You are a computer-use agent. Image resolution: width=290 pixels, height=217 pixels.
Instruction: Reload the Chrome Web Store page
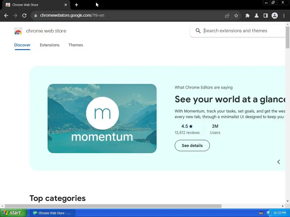point(24,16)
